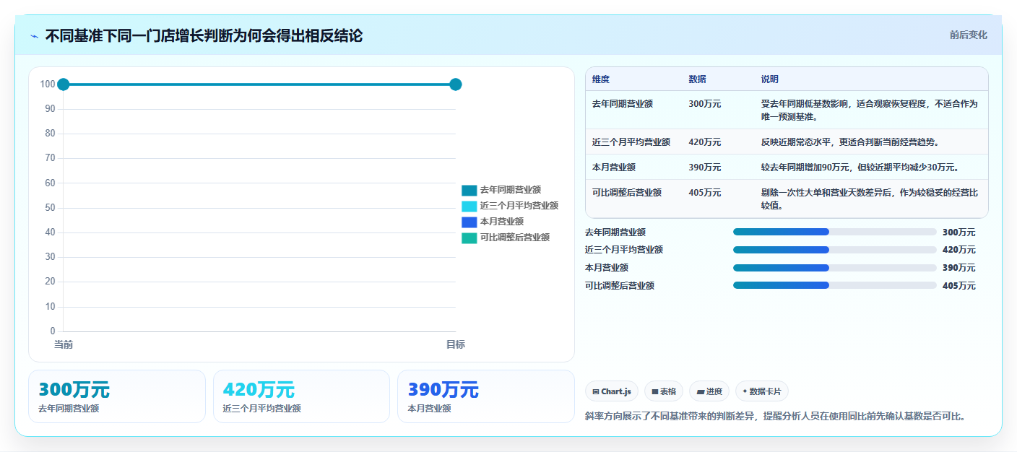Click 可比调整后营业额 progress bar
The width and height of the screenshot is (1017, 452).
click(834, 285)
